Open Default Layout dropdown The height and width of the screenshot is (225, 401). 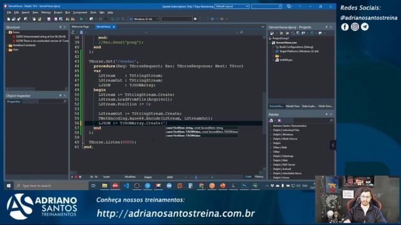pyautogui.click(x=232, y=6)
